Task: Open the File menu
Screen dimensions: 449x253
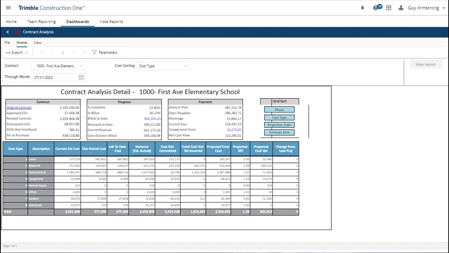Action: click(7, 43)
